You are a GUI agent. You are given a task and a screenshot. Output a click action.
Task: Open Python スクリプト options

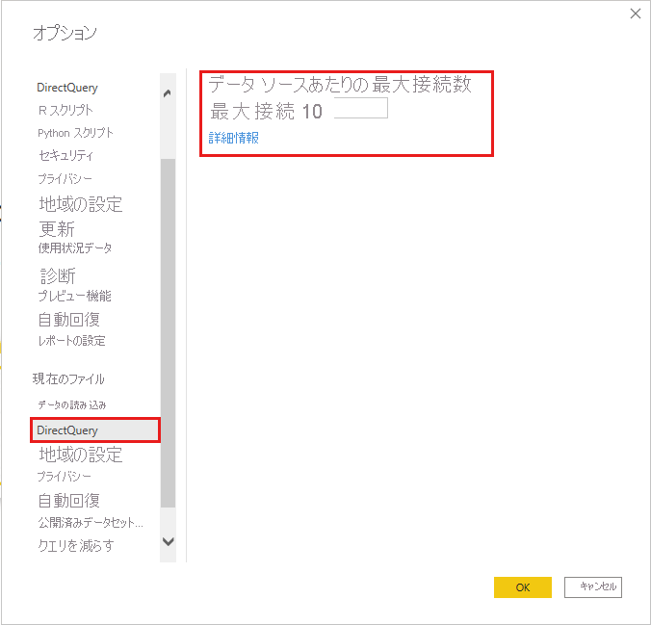point(75,133)
